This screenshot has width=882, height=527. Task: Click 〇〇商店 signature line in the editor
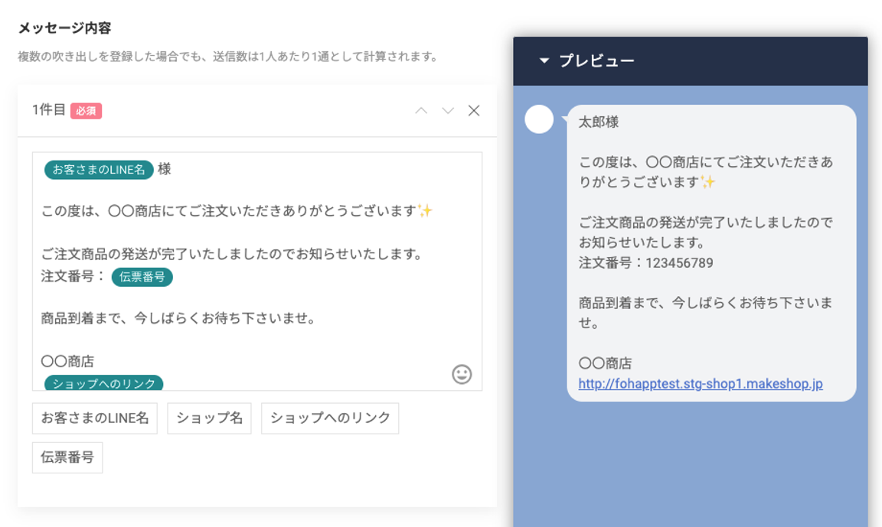click(x=67, y=361)
